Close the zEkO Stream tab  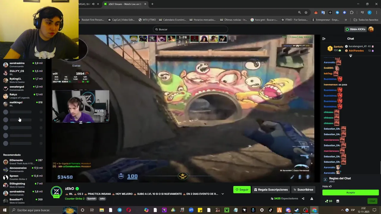pyautogui.click(x=145, y=4)
